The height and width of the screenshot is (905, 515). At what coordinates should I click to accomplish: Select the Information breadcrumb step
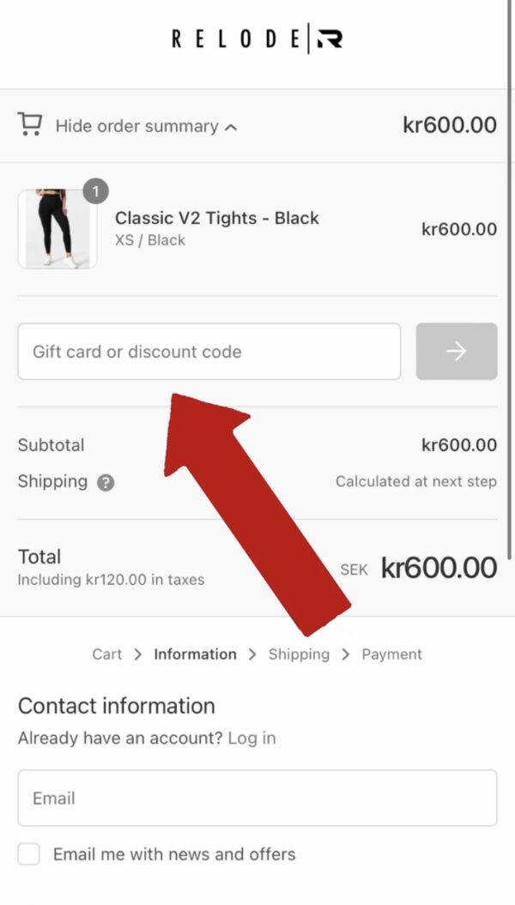[195, 654]
